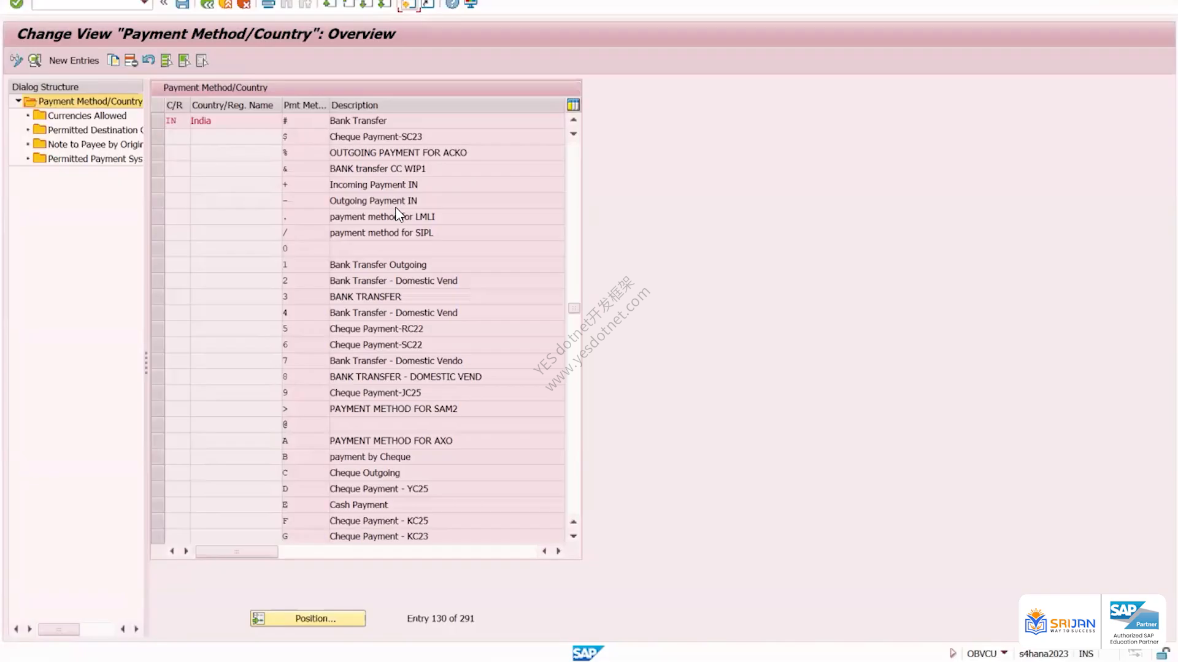Click the table horizontal scrollbar thumb

[236, 552]
